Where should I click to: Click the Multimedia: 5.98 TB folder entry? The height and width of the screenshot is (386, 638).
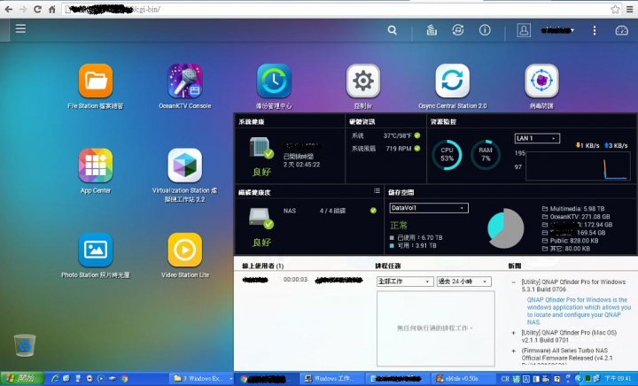pos(573,208)
